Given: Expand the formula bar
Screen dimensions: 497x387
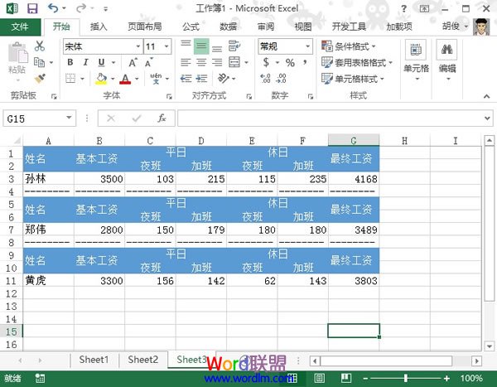Looking at the screenshot, I should pos(487,119).
